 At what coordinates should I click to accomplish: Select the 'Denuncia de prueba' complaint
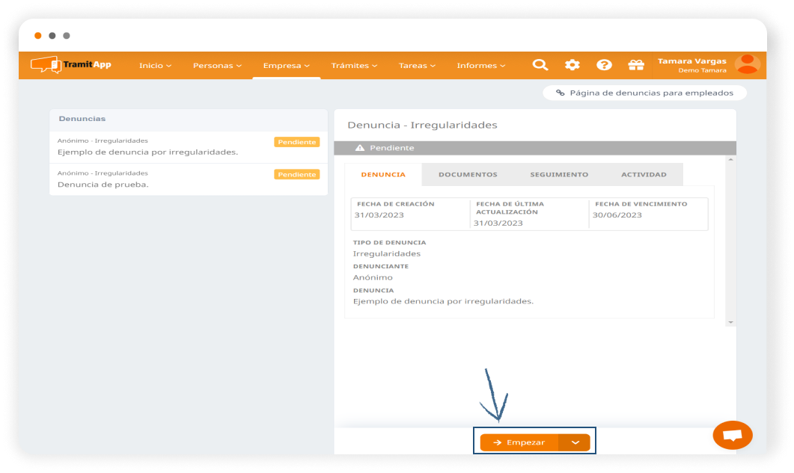point(188,179)
